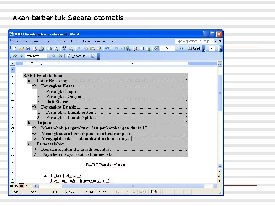The width and height of the screenshot is (275, 206).
Task: Click the New Blank Document icon
Action: click(x=15, y=48)
